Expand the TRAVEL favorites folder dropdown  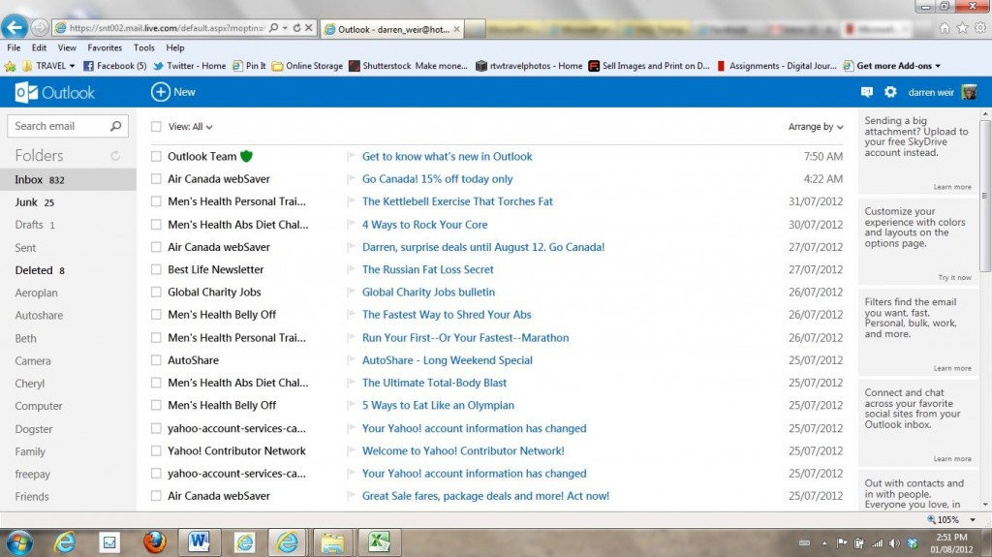(72, 66)
